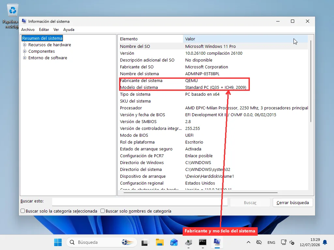Click the installer app icon in the taskbar
Screen dimensions: 334x250
point(189,242)
